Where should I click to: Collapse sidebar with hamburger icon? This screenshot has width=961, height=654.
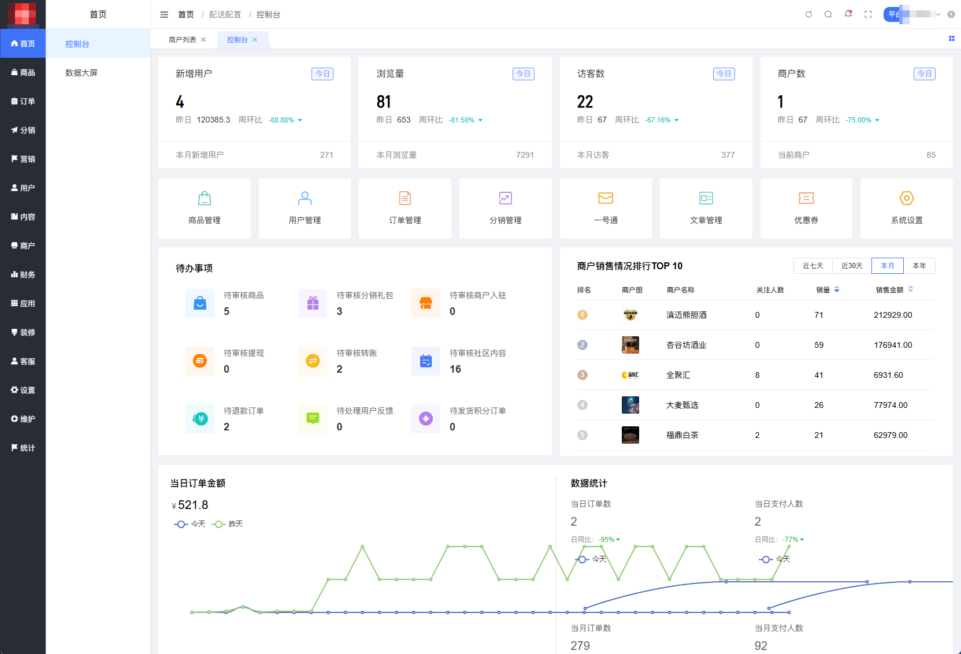[164, 14]
